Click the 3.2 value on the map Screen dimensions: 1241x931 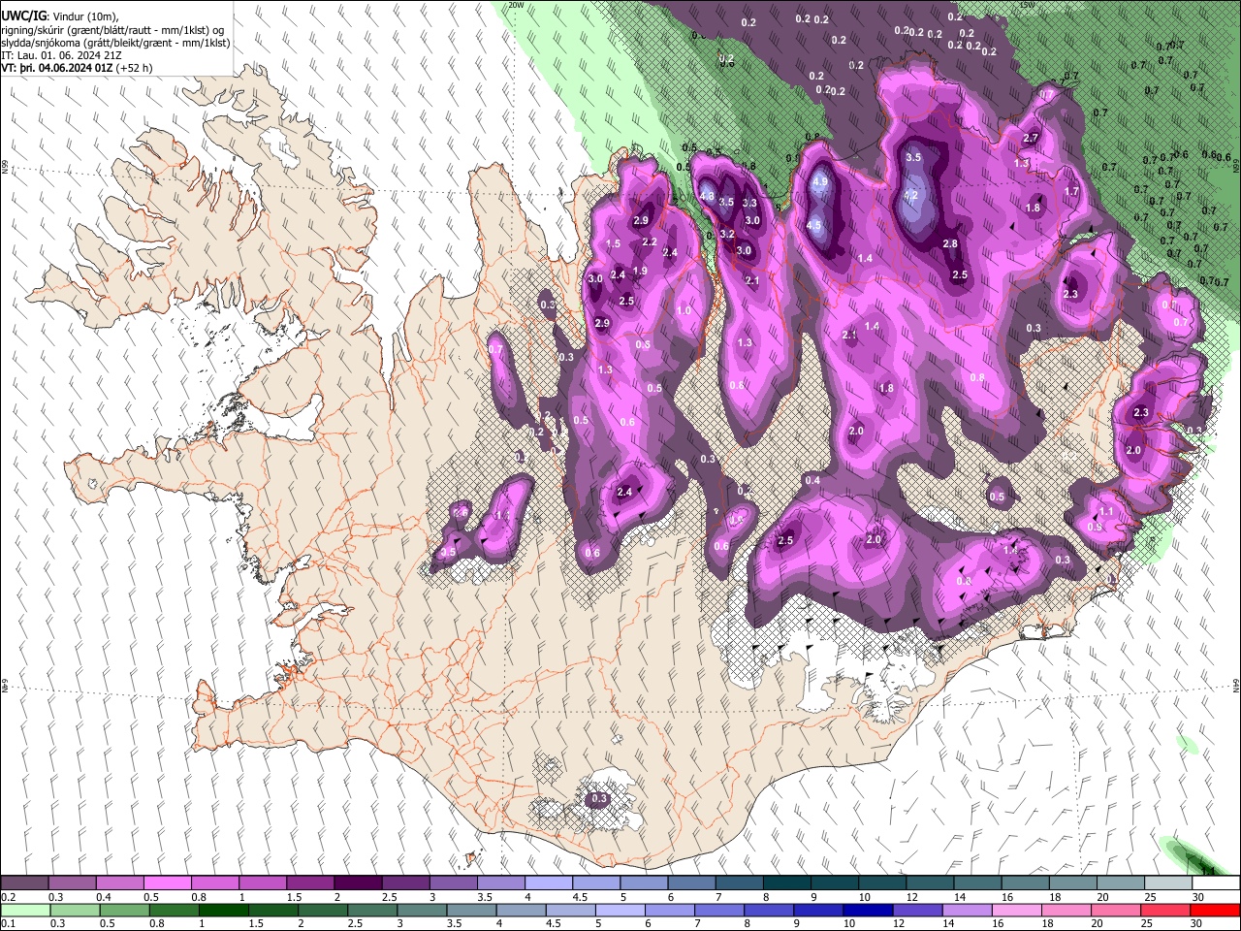click(x=727, y=235)
